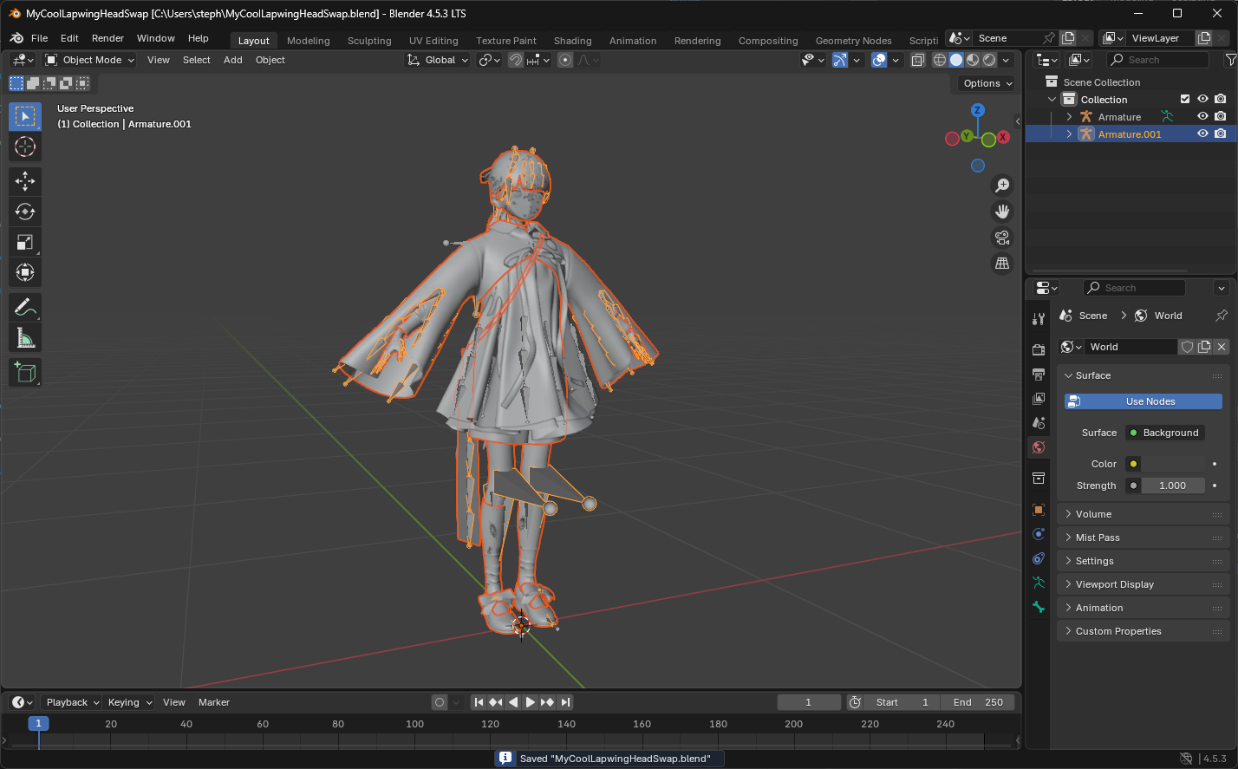Hide Armature.001 using its eye toggle
1238x769 pixels.
pyautogui.click(x=1202, y=133)
